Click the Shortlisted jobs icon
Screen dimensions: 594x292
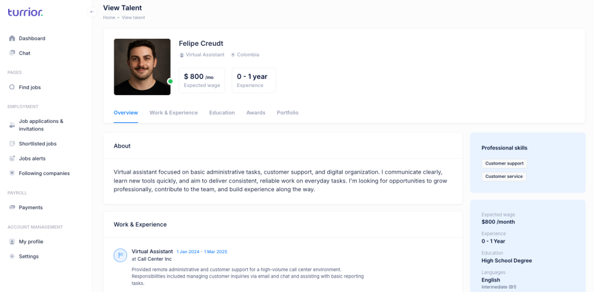12,144
